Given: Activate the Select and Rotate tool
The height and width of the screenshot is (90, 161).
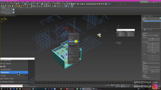Looking at the screenshot, I should [27, 4].
